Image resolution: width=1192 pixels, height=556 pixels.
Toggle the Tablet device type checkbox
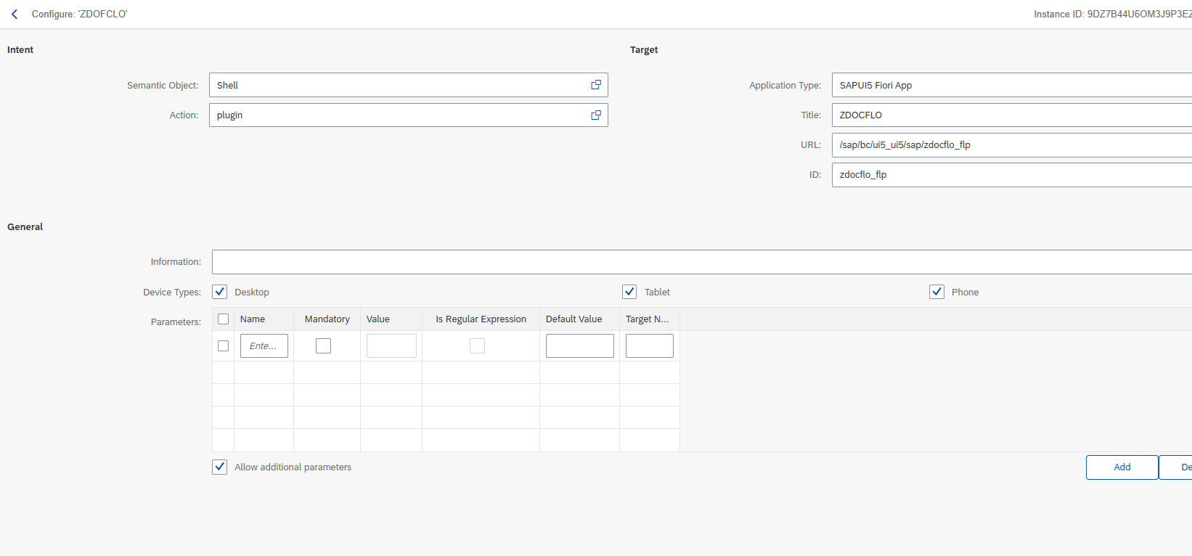629,292
